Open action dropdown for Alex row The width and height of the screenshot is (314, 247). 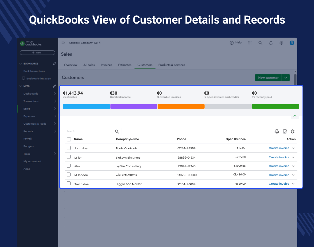pos(293,166)
